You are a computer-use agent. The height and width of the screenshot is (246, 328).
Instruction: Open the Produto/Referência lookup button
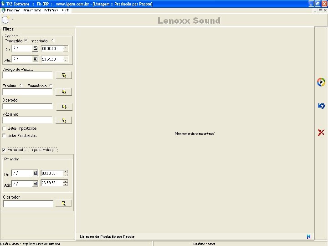pyautogui.click(x=64, y=92)
